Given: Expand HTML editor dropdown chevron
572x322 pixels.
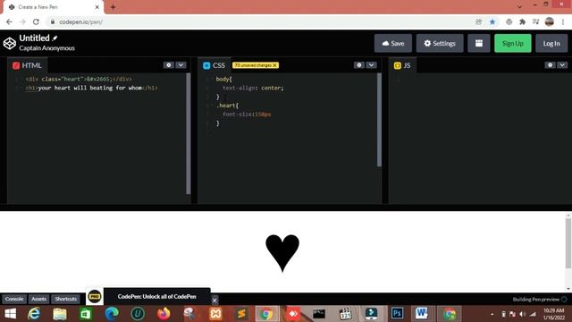Looking at the screenshot, I should [181, 65].
